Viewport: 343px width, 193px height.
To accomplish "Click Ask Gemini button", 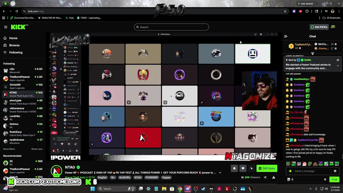I will coord(305,4).
